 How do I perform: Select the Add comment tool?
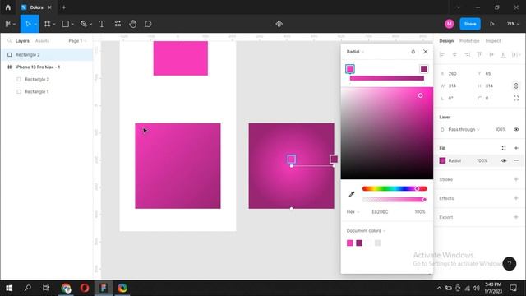pyautogui.click(x=148, y=24)
